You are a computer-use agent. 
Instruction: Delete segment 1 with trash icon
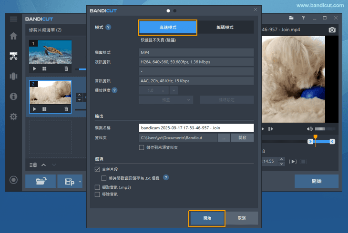click(x=66, y=68)
